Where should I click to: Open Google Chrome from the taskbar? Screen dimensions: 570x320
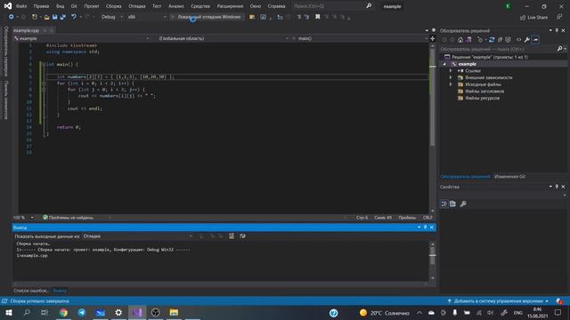(x=63, y=312)
